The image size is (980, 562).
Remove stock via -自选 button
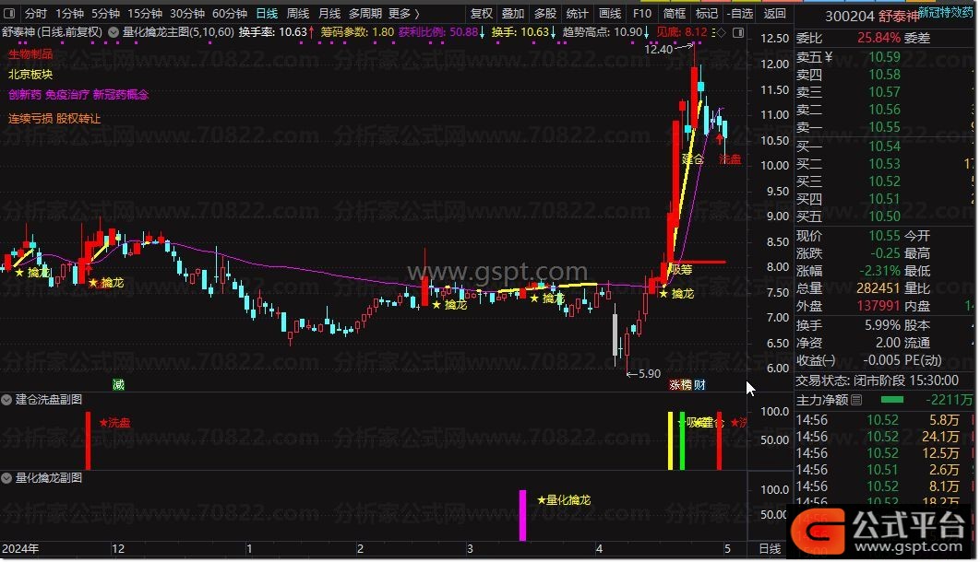click(x=741, y=13)
